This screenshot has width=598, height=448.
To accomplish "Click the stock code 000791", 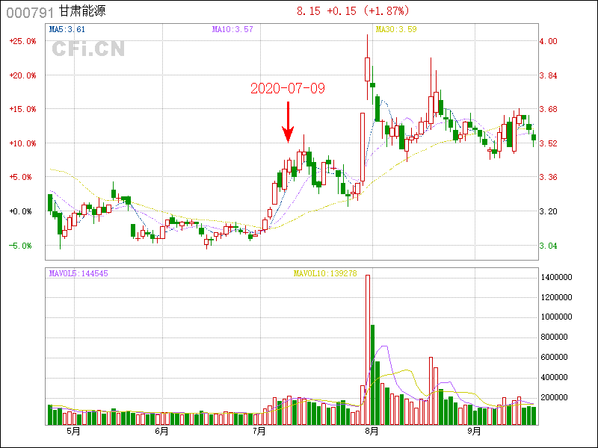I will 30,13.
